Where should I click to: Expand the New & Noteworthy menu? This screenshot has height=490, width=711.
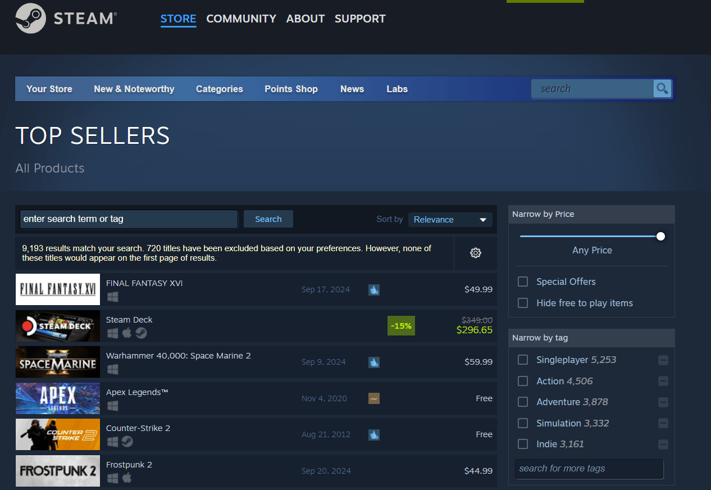point(134,89)
